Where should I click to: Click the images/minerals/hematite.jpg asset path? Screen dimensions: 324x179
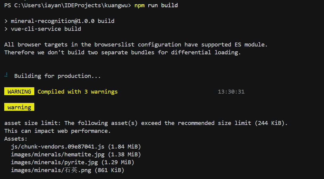[58, 154]
